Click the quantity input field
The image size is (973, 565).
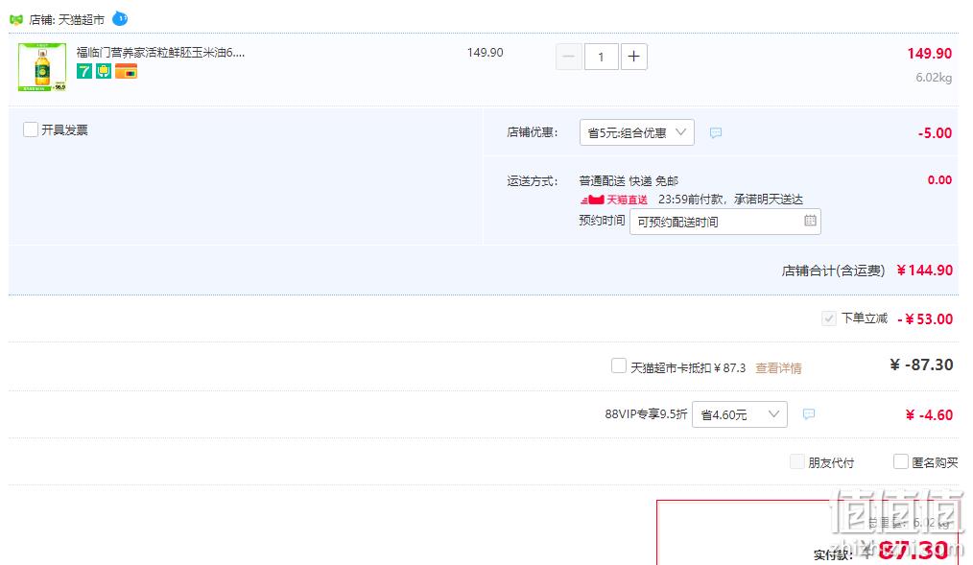click(601, 57)
